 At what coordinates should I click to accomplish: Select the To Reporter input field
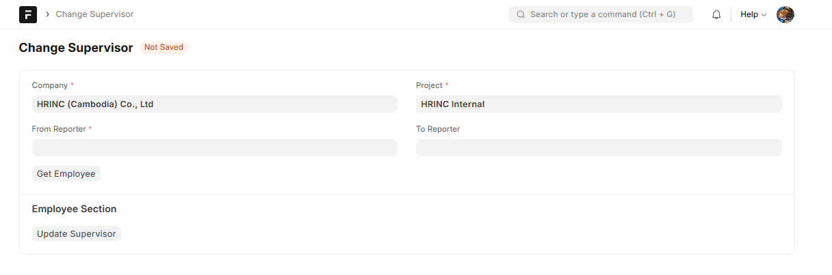(x=598, y=148)
